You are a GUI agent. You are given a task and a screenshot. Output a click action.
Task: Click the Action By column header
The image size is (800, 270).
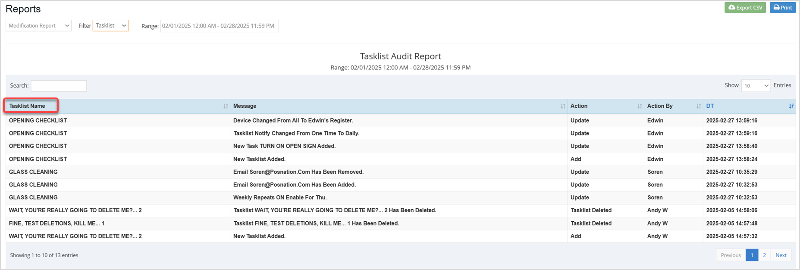tap(674, 106)
